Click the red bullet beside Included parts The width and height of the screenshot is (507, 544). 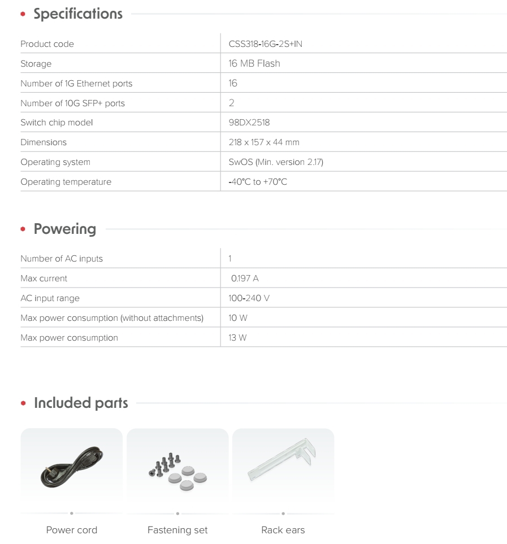click(23, 403)
